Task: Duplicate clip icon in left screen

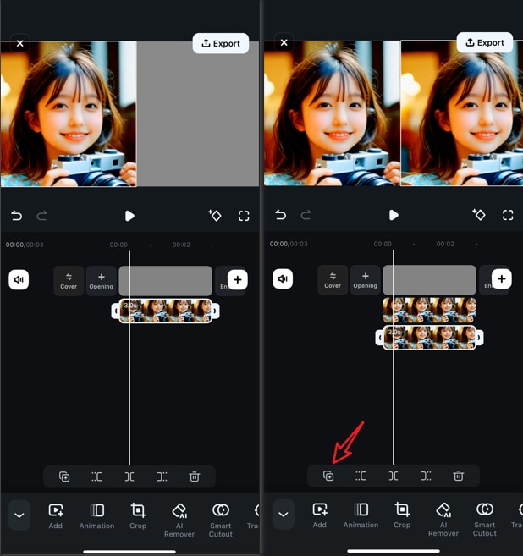Action: pyautogui.click(x=64, y=476)
